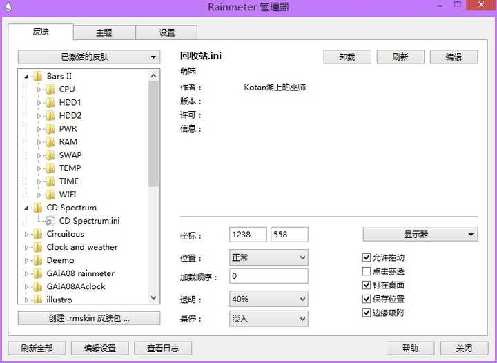
Task: Open the 悬停 combo box showing 淡入
Action: 269,319
